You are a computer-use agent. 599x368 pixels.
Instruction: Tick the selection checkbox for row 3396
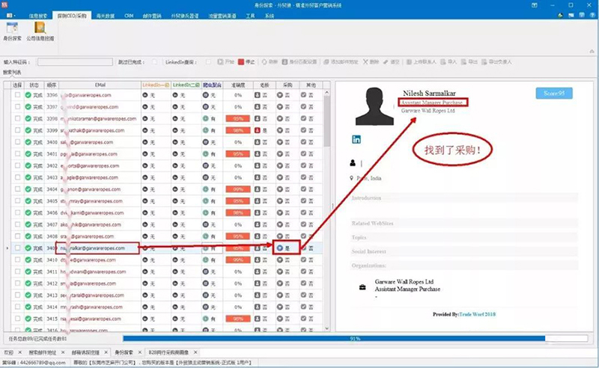pos(17,96)
